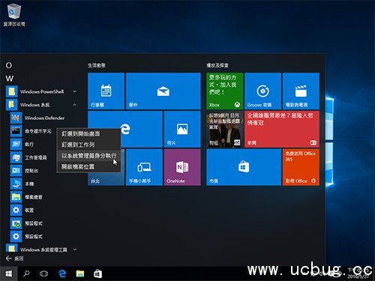Image resolution: width=375 pixels, height=281 pixels.
Task: Collapse the Windows 系統 folder chevron
Action: click(74, 105)
